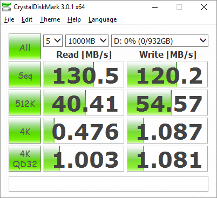Click the 512K read result 40.41
217x198 pixels.
click(84, 103)
